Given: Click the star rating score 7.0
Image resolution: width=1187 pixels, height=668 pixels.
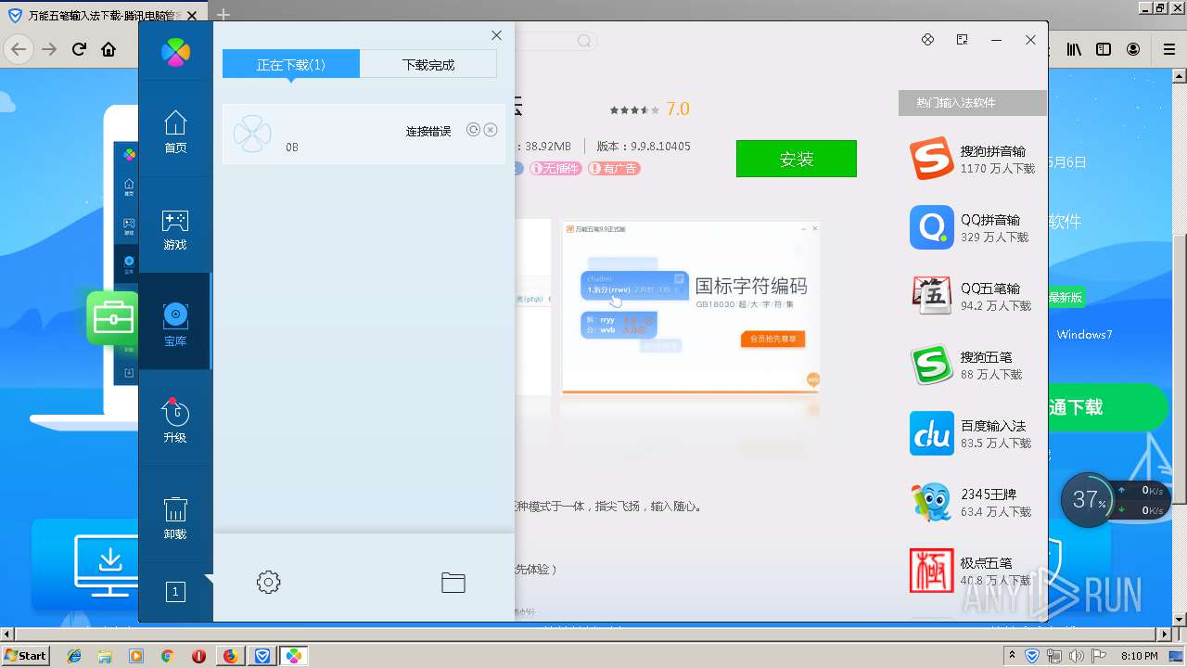Looking at the screenshot, I should pyautogui.click(x=678, y=109).
